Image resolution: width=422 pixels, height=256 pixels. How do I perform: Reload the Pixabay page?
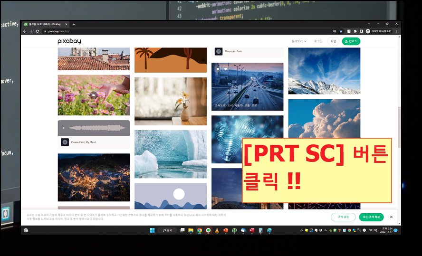[38, 31]
